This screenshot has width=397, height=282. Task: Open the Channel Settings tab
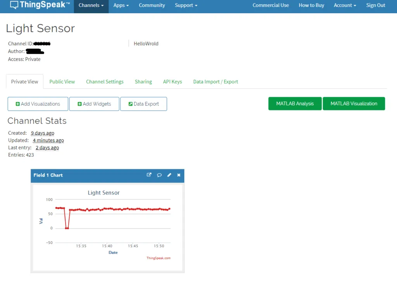click(x=105, y=82)
